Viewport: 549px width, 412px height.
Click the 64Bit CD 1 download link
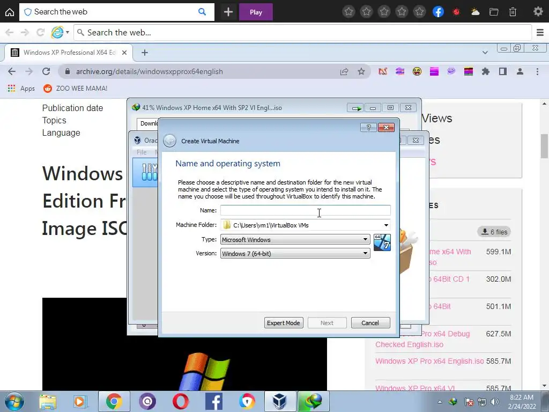click(449, 279)
